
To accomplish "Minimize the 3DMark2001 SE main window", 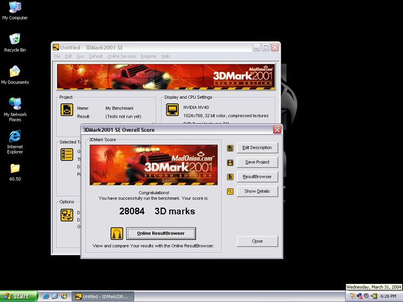I will click(256, 47).
